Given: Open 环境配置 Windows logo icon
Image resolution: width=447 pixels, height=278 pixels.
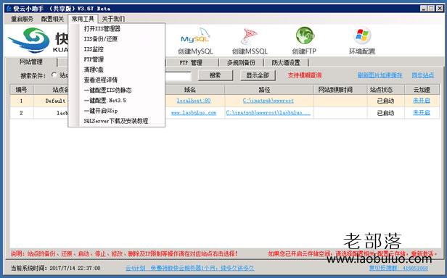Looking at the screenshot, I should 362,35.
